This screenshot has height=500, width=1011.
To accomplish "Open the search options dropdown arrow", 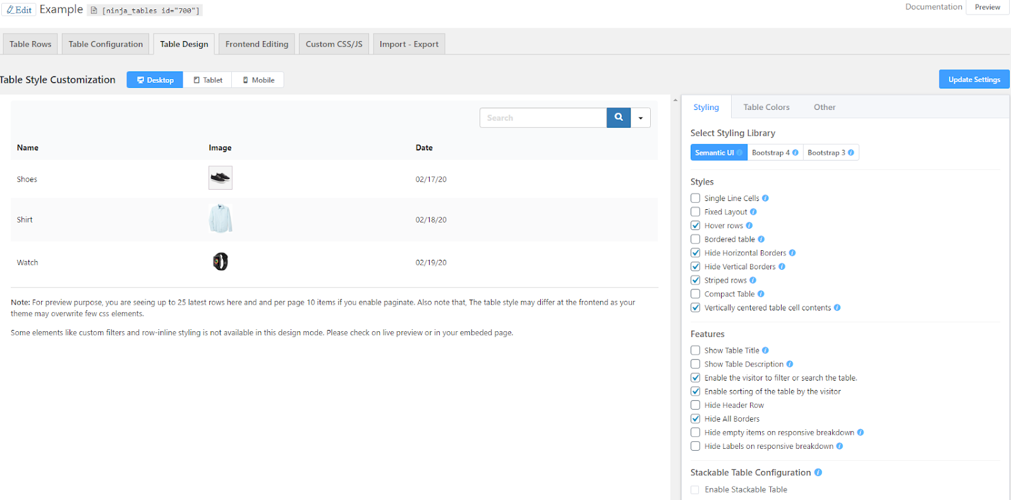I will pos(641,118).
